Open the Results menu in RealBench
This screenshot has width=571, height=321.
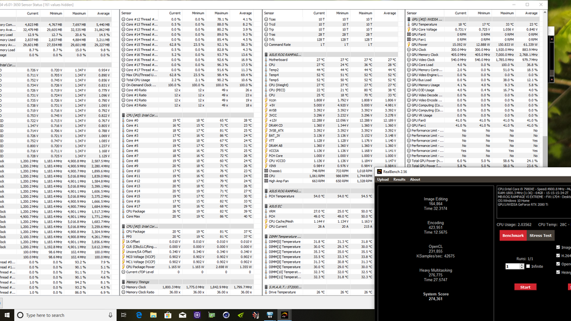pyautogui.click(x=399, y=179)
